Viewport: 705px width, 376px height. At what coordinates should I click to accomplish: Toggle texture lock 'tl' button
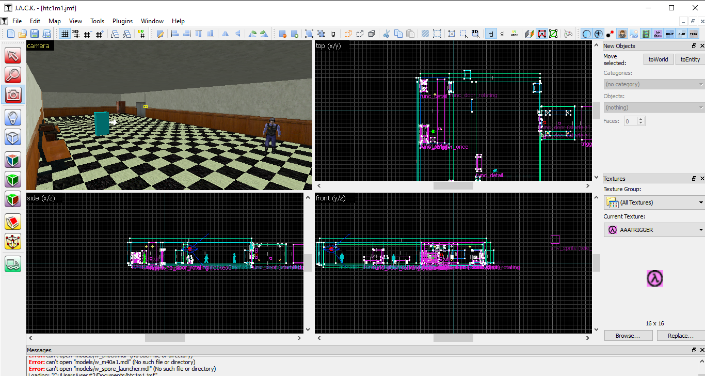491,34
